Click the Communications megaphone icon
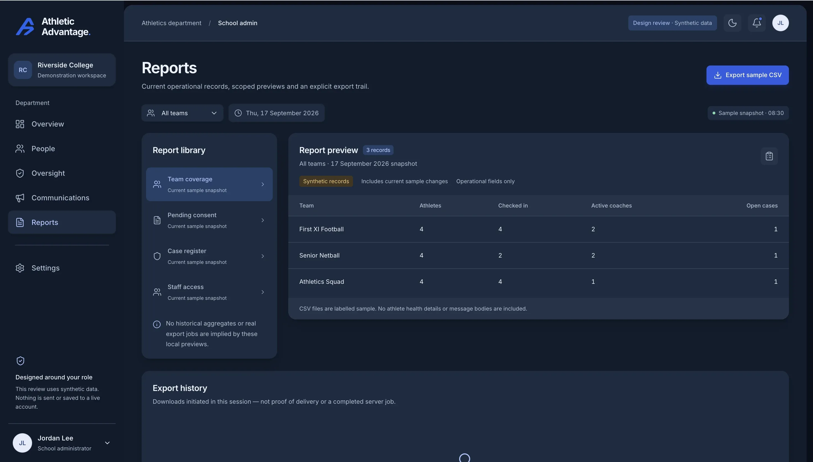The width and height of the screenshot is (813, 462). click(20, 198)
